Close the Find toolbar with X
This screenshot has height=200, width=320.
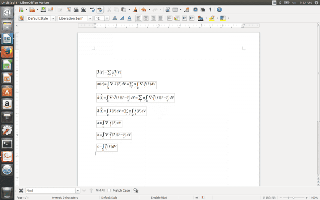coord(21,190)
